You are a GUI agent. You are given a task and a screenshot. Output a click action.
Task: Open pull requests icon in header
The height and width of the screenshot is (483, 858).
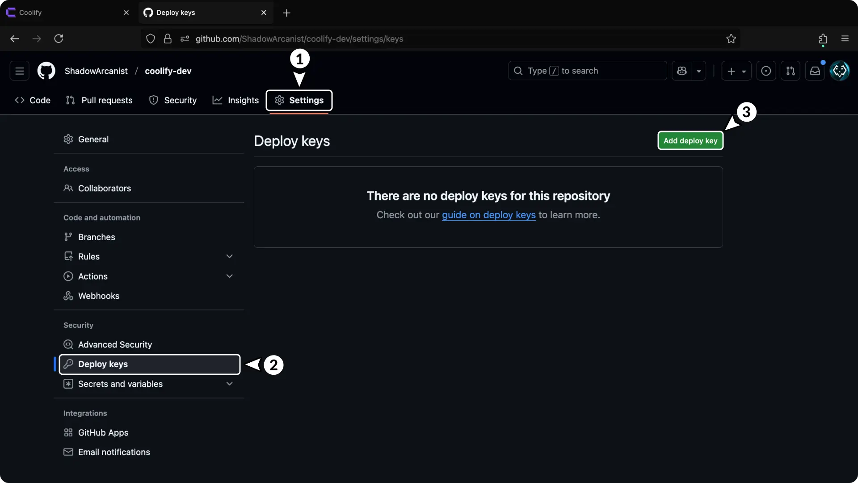coord(790,71)
